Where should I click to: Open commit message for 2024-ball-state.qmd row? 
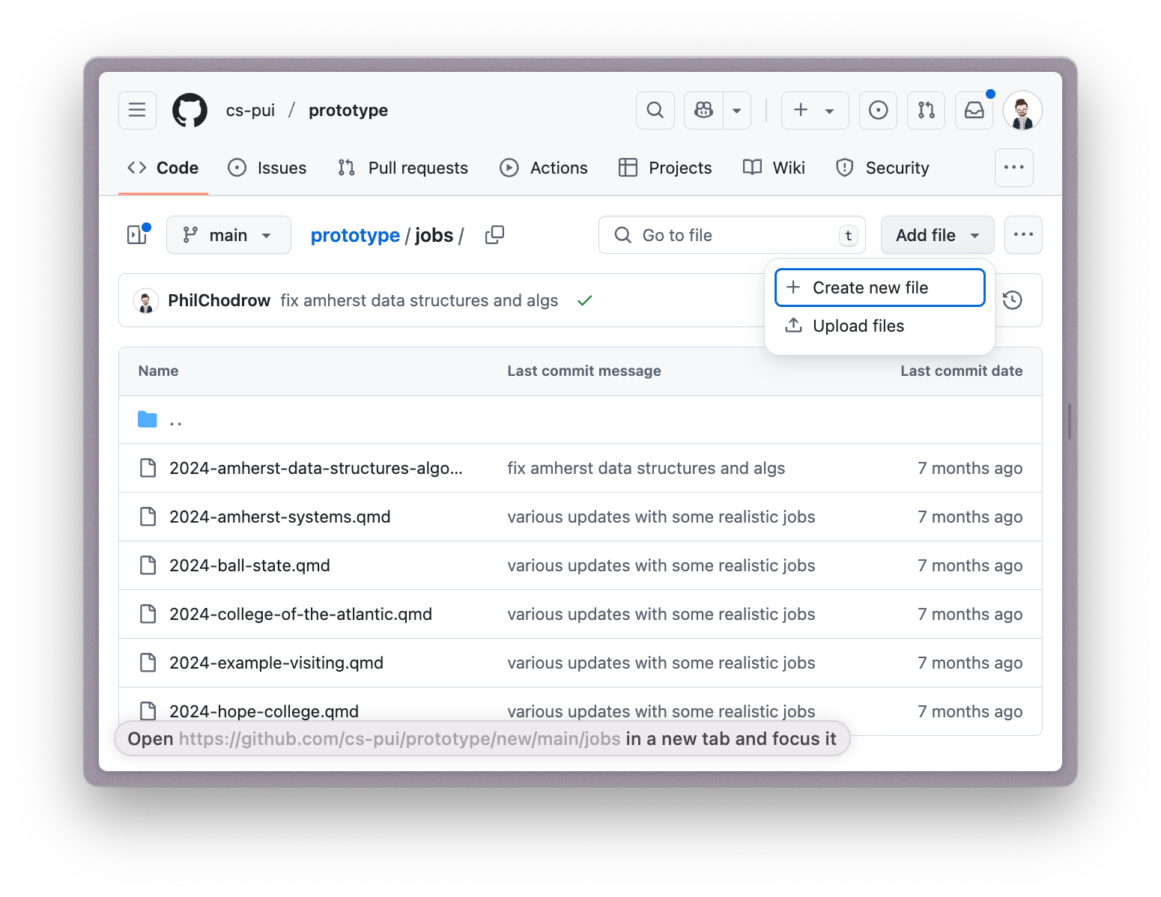coord(661,565)
